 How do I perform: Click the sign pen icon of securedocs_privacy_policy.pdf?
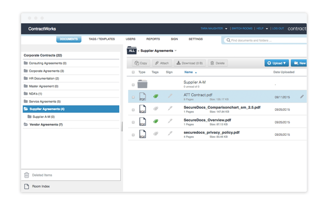[170, 133]
